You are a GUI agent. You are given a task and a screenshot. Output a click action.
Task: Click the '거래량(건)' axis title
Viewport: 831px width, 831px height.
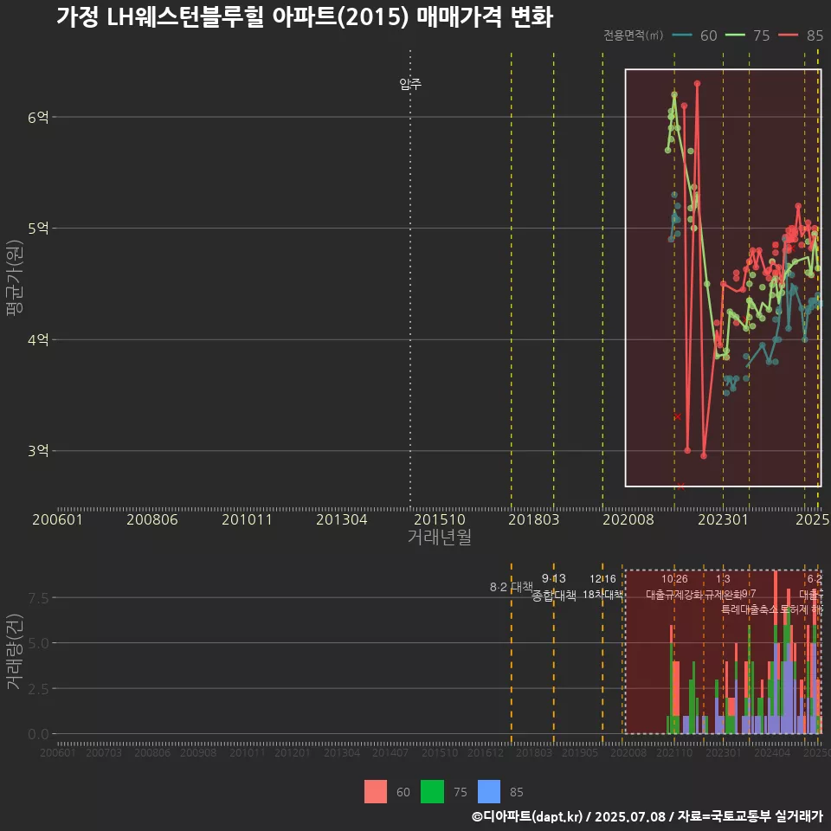click(15, 651)
